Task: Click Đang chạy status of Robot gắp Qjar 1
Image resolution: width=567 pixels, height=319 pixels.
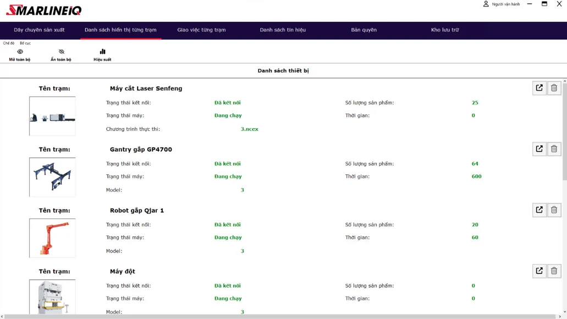Action: pyautogui.click(x=228, y=238)
